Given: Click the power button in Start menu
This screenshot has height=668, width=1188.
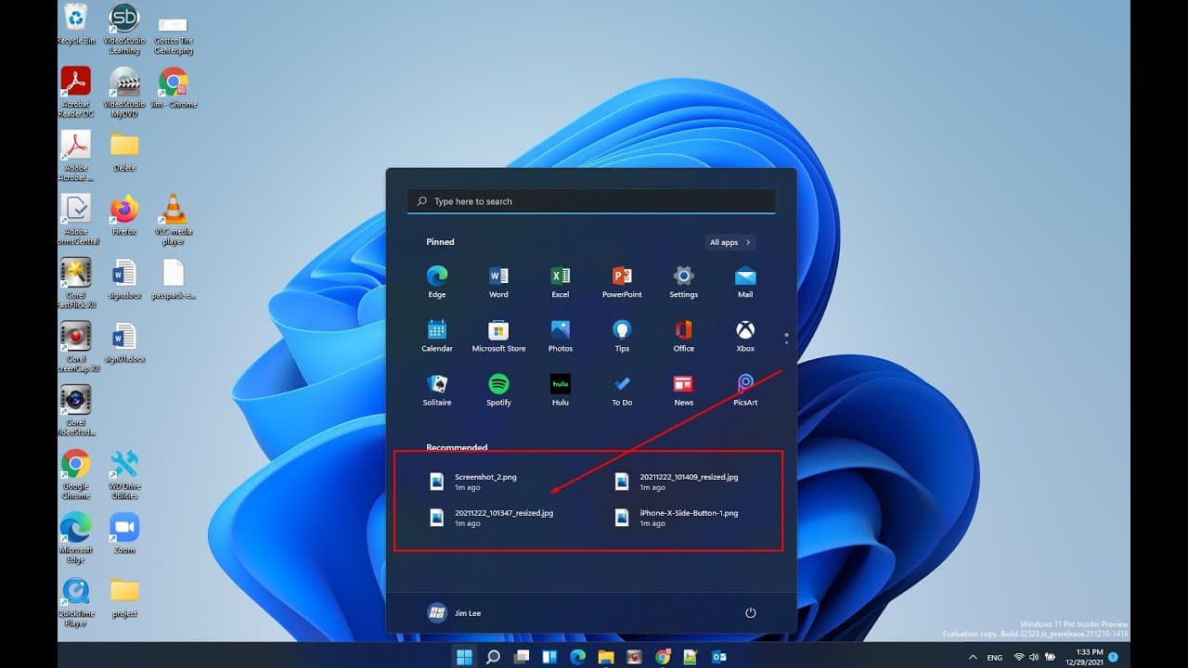Looking at the screenshot, I should pyautogui.click(x=751, y=613).
